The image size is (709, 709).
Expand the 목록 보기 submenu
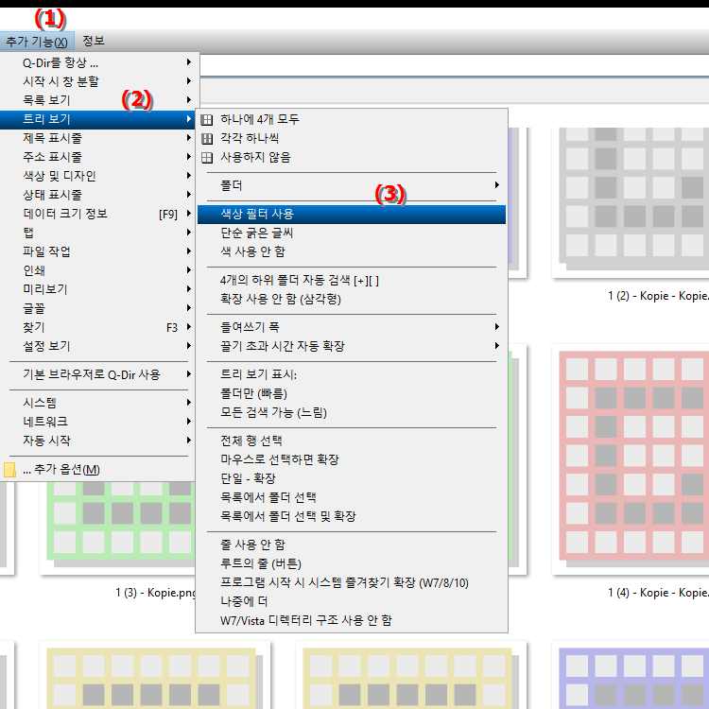pyautogui.click(x=97, y=100)
